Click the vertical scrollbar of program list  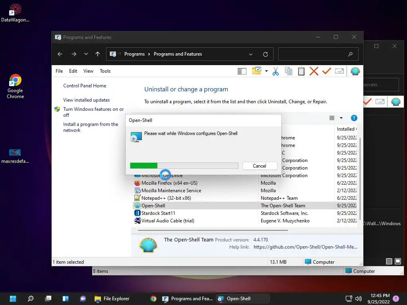click(360, 179)
